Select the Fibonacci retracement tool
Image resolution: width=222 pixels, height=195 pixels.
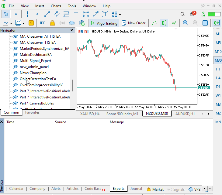coord(66,14)
